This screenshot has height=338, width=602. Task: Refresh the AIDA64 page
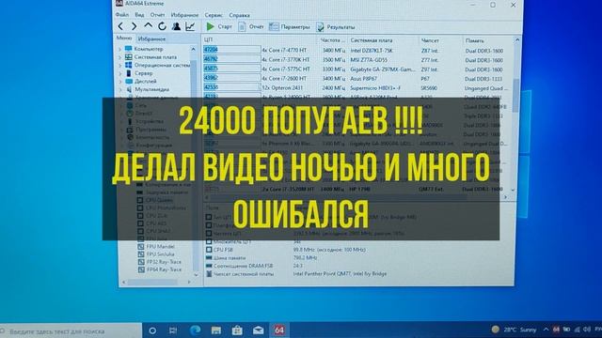tap(162, 26)
